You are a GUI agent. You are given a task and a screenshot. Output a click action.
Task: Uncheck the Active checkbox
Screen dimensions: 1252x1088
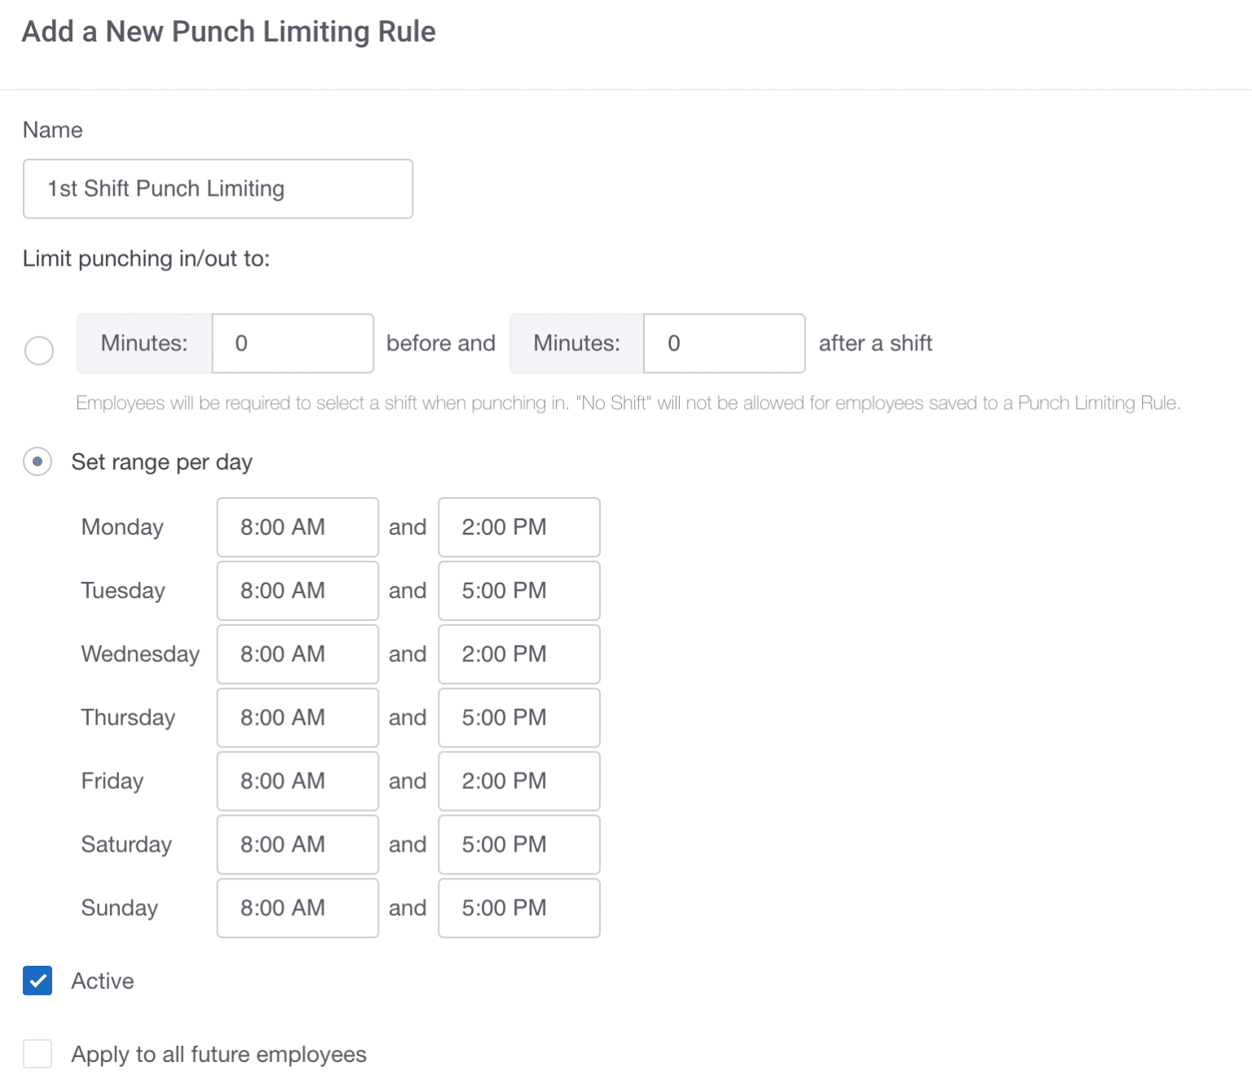tap(37, 980)
